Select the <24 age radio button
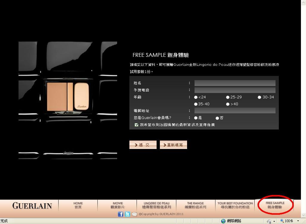 tap(196, 97)
